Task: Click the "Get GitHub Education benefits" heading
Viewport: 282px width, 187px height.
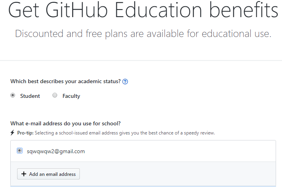Action: [143, 10]
